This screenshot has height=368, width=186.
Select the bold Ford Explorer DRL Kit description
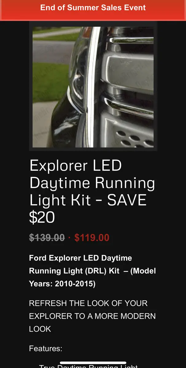92,271
